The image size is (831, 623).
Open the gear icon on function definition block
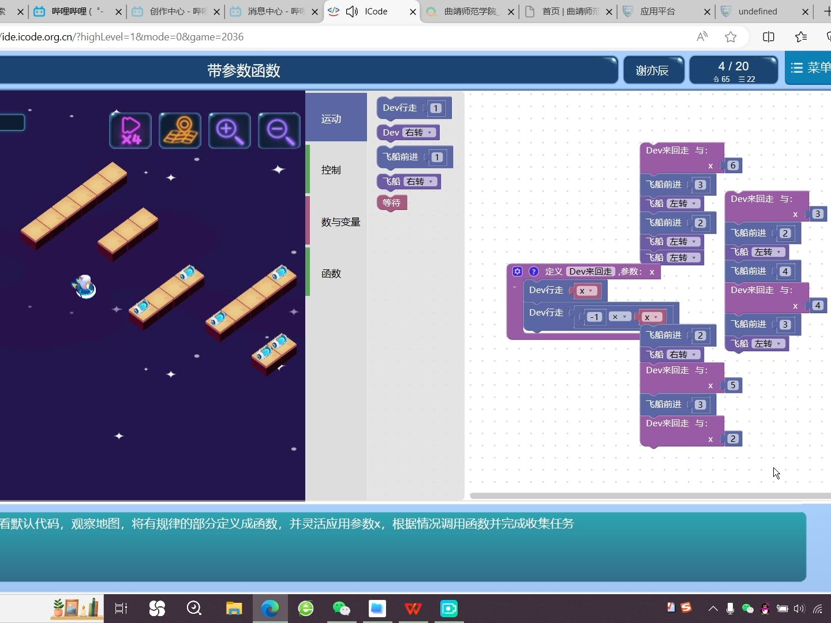(x=518, y=272)
